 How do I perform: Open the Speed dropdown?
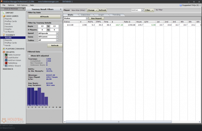point(57,33)
